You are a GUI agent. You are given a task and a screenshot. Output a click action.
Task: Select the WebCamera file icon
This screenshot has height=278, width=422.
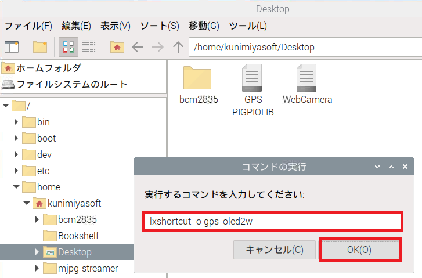pyautogui.click(x=306, y=78)
